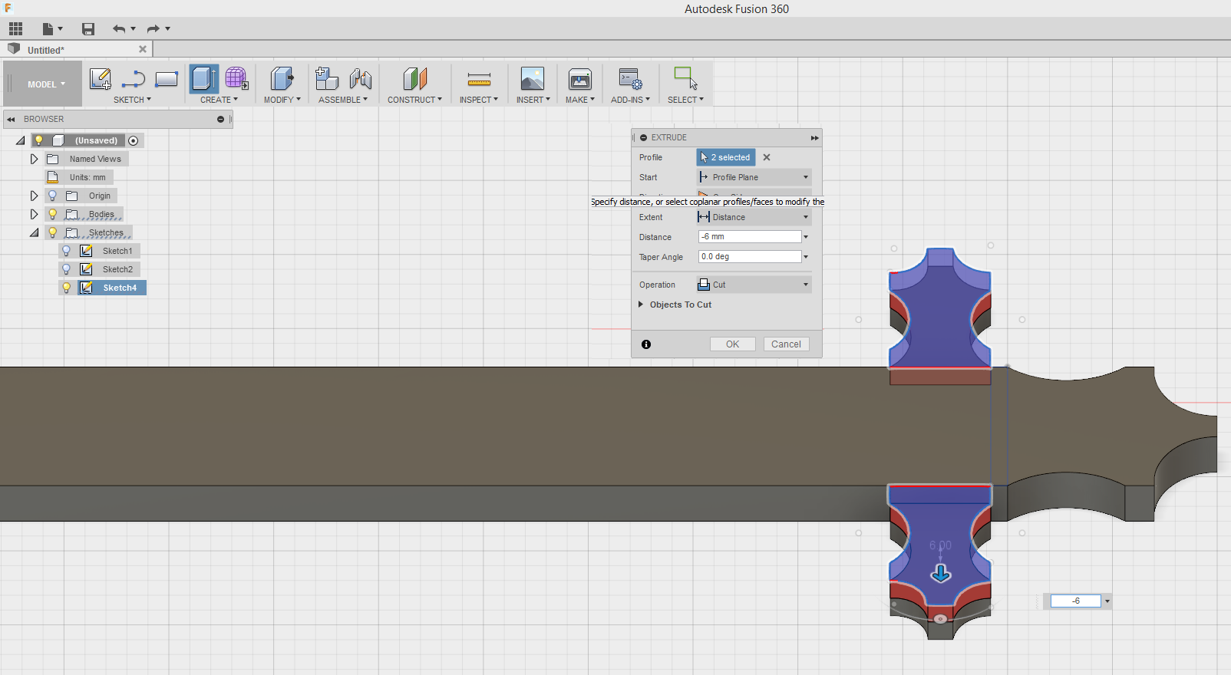
Task: Open the Extent Distance dropdown
Action: click(x=754, y=217)
